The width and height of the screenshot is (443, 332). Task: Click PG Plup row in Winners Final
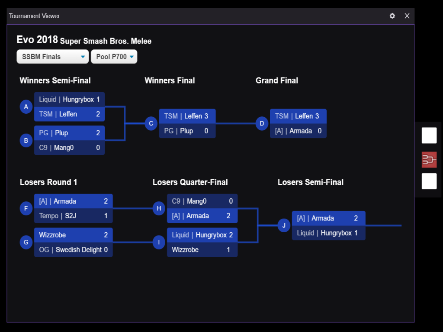[x=187, y=131]
